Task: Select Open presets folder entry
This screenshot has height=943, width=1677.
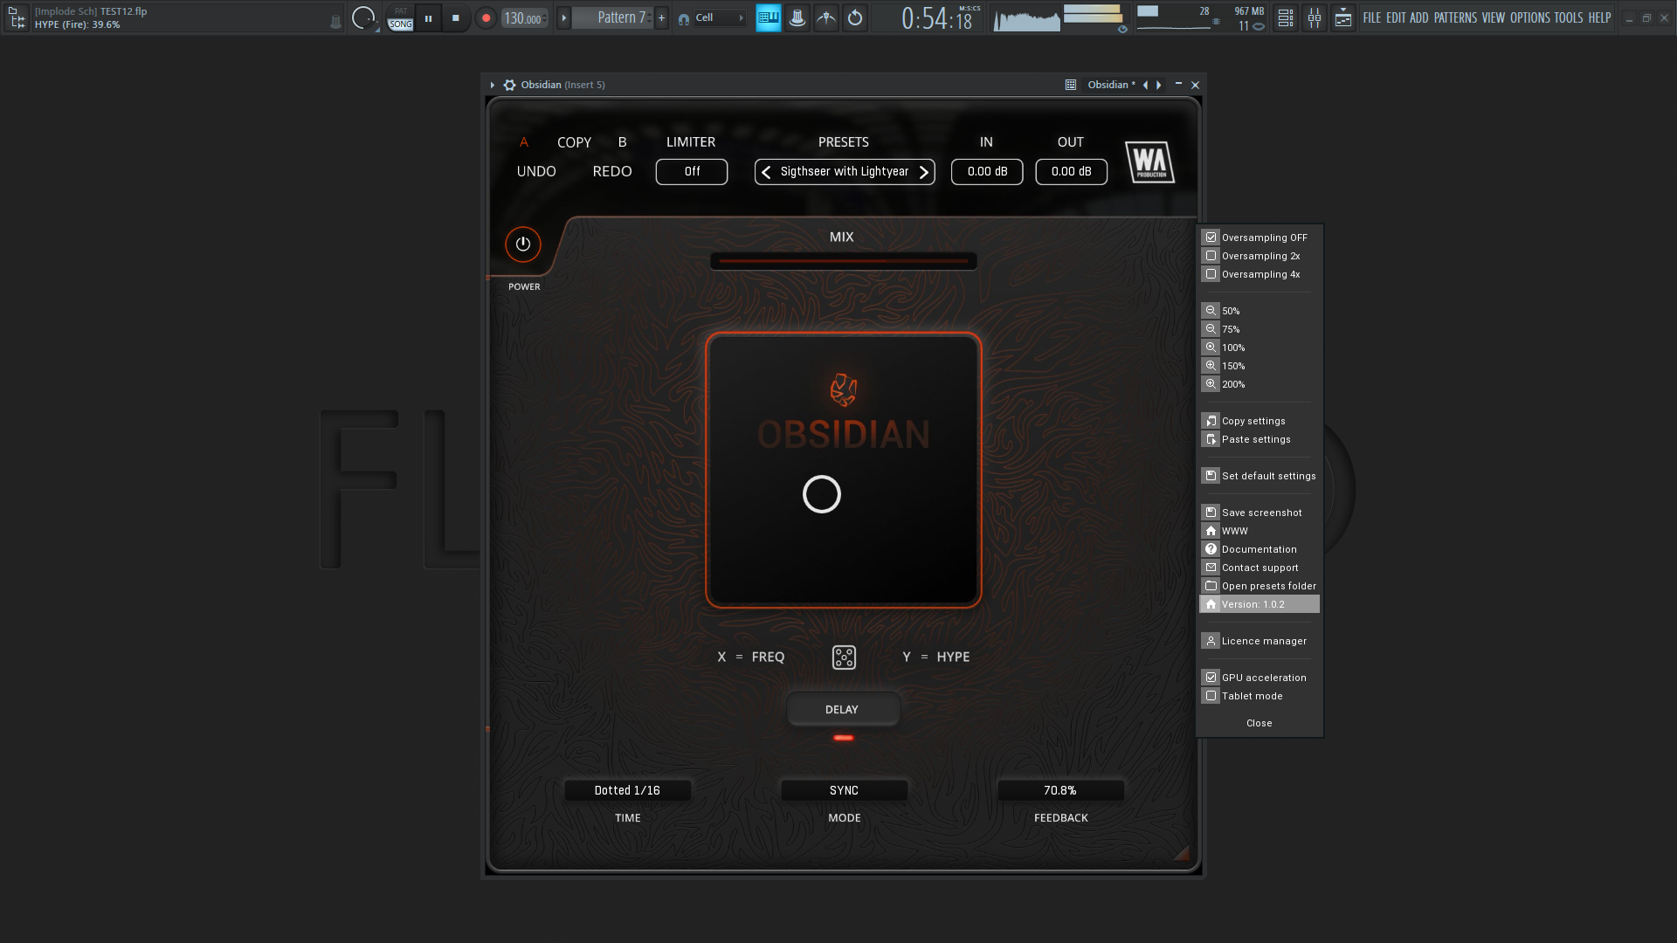Action: coord(1259,586)
